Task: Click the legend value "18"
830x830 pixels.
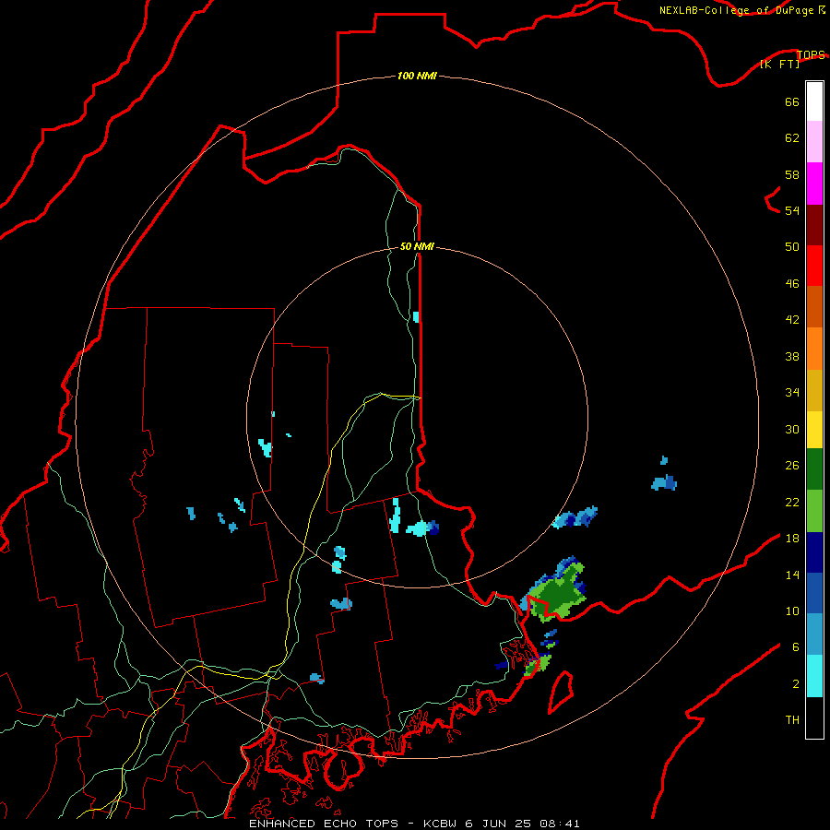Action: [x=792, y=539]
